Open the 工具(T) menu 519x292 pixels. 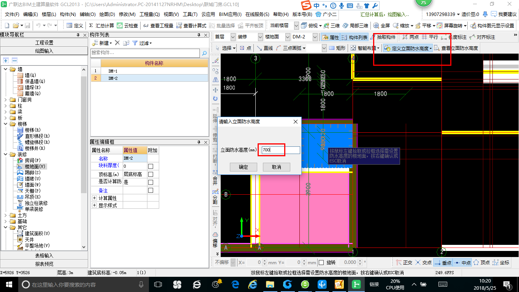tap(190, 14)
